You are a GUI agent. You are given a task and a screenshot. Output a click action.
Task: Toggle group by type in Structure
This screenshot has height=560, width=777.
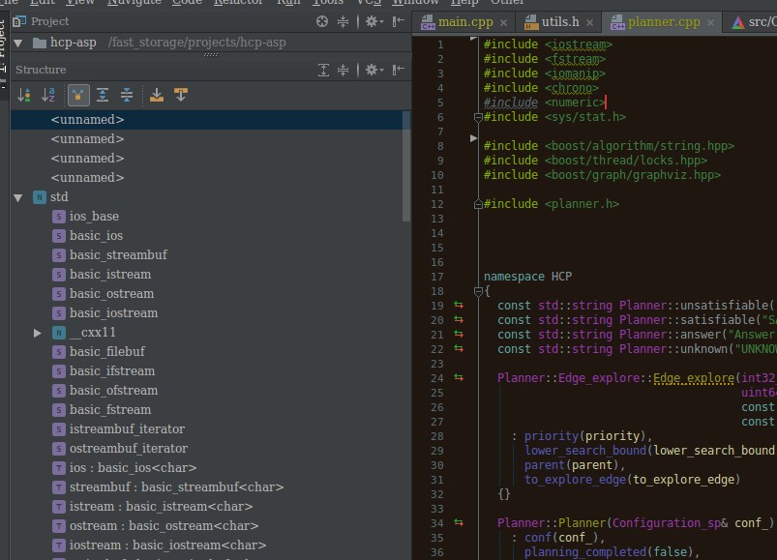pos(78,95)
